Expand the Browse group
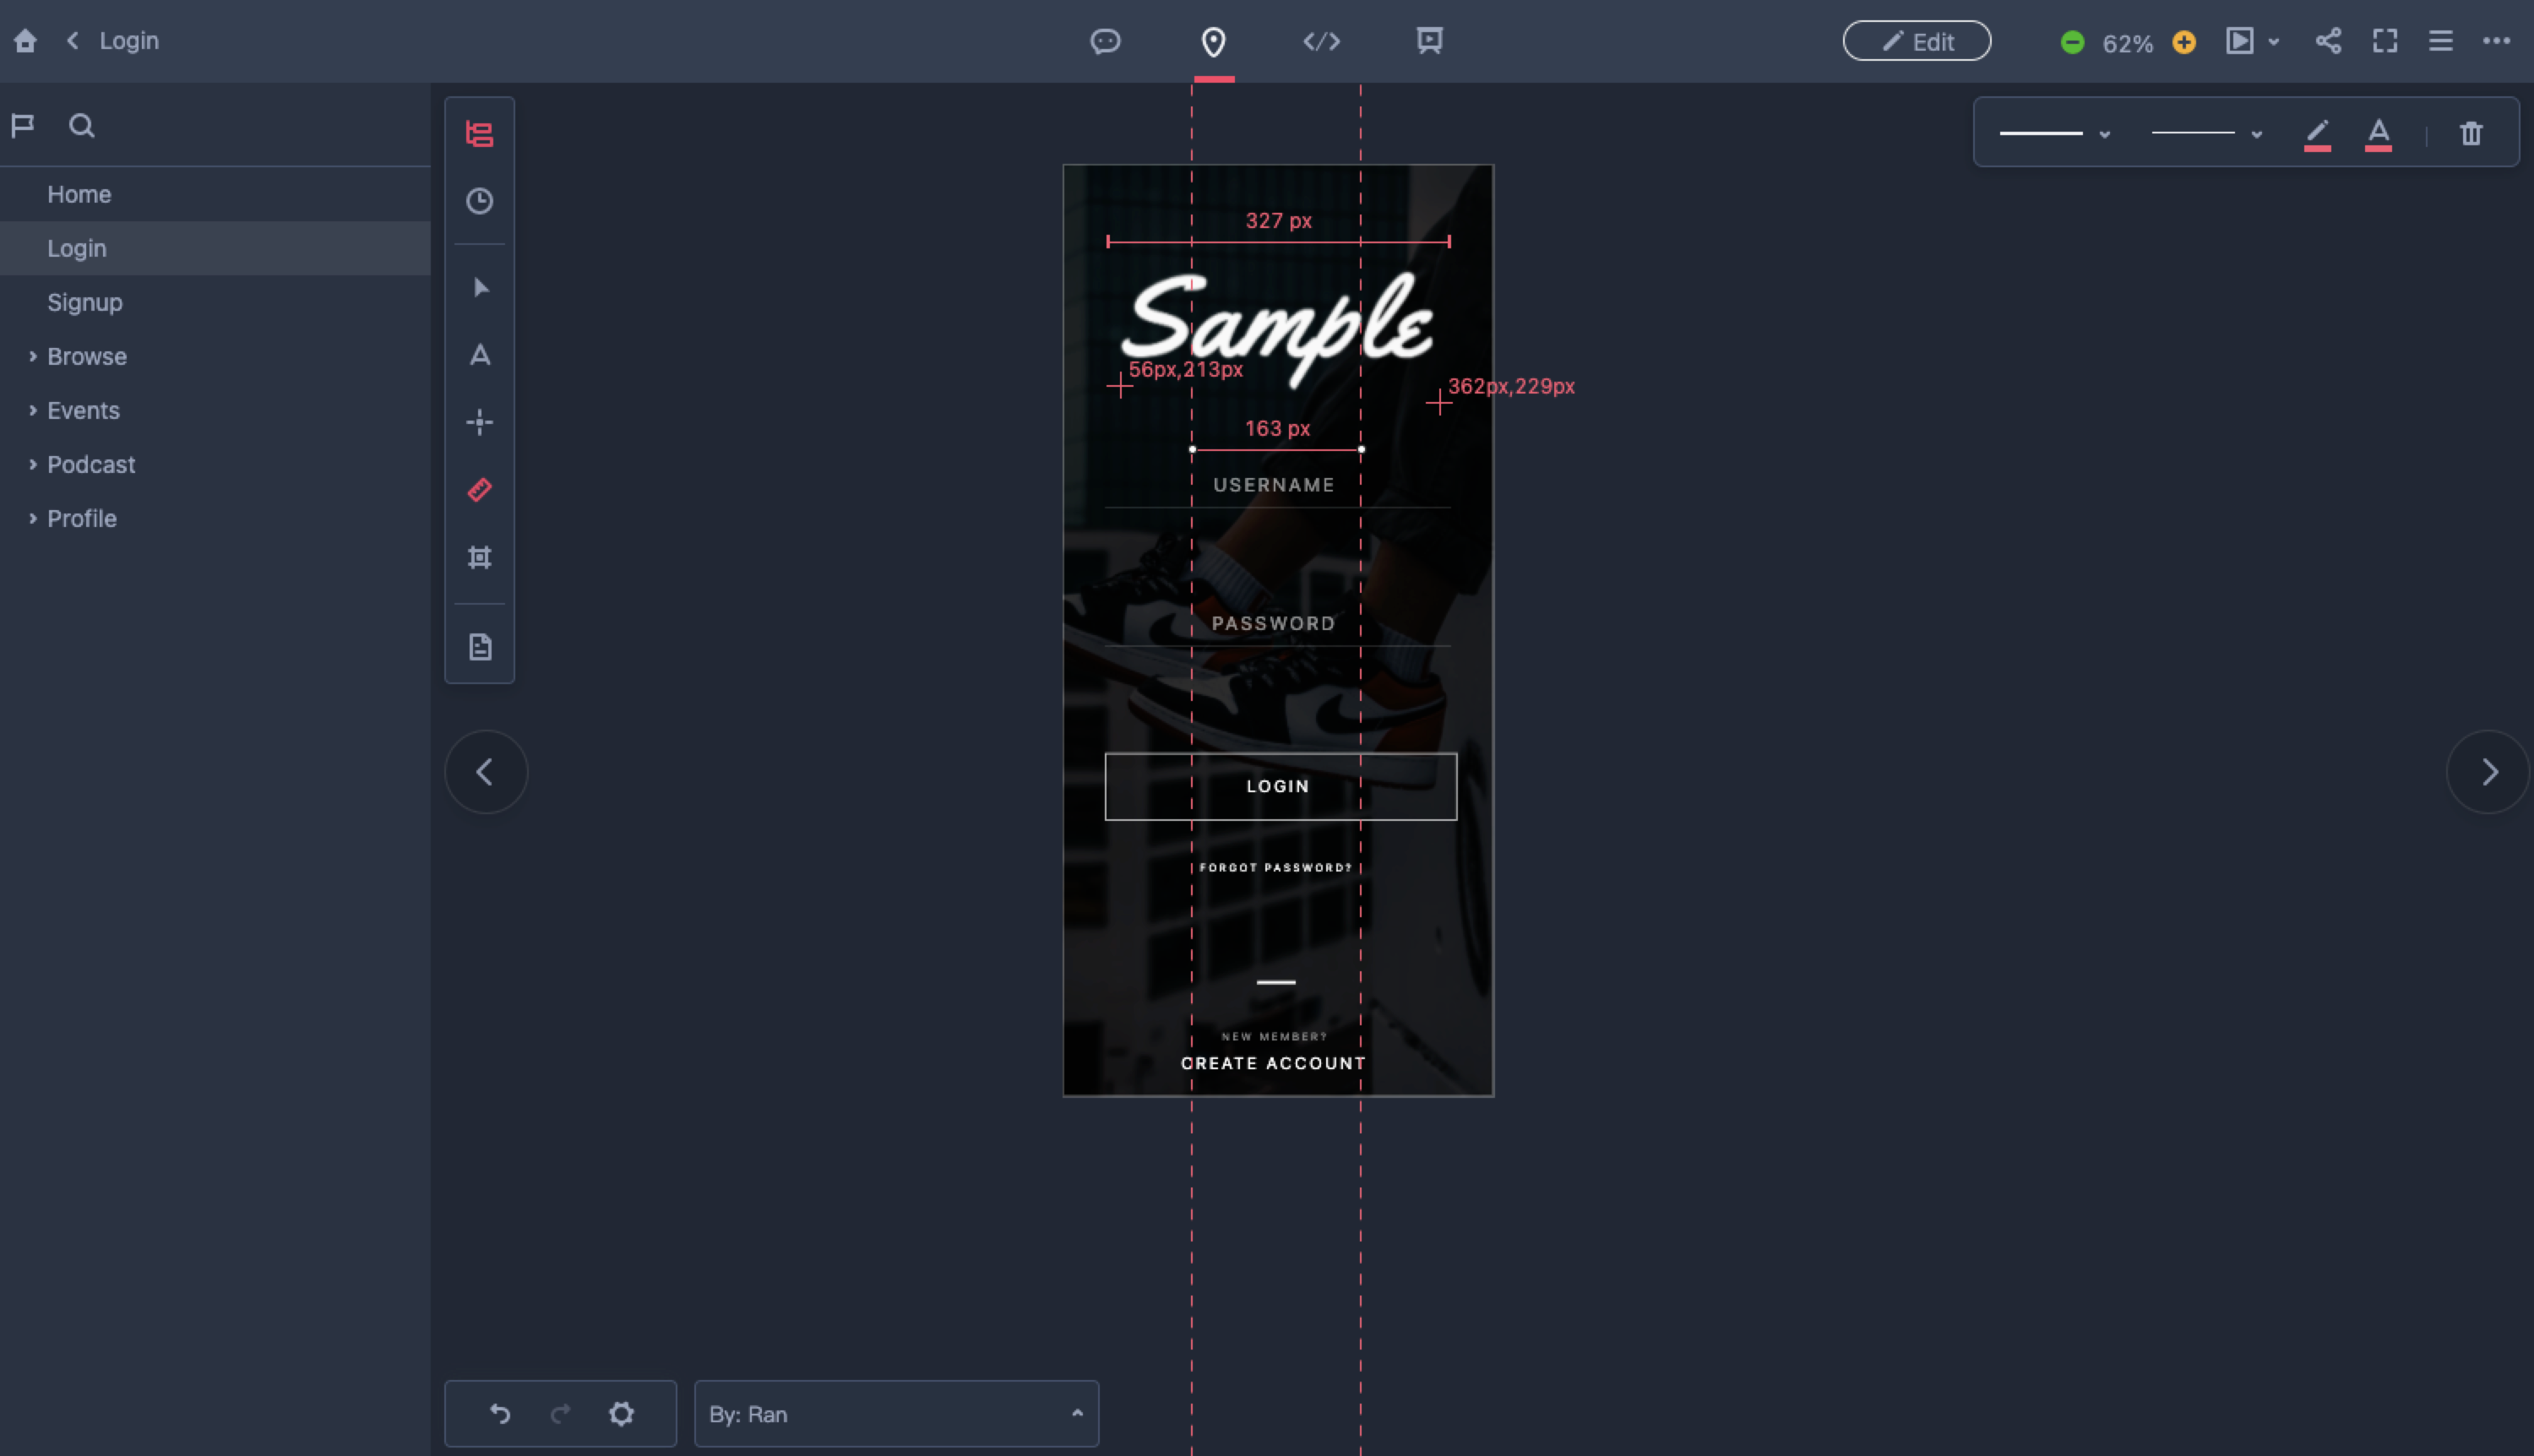Viewport: 2534px width, 1456px height. point(33,356)
